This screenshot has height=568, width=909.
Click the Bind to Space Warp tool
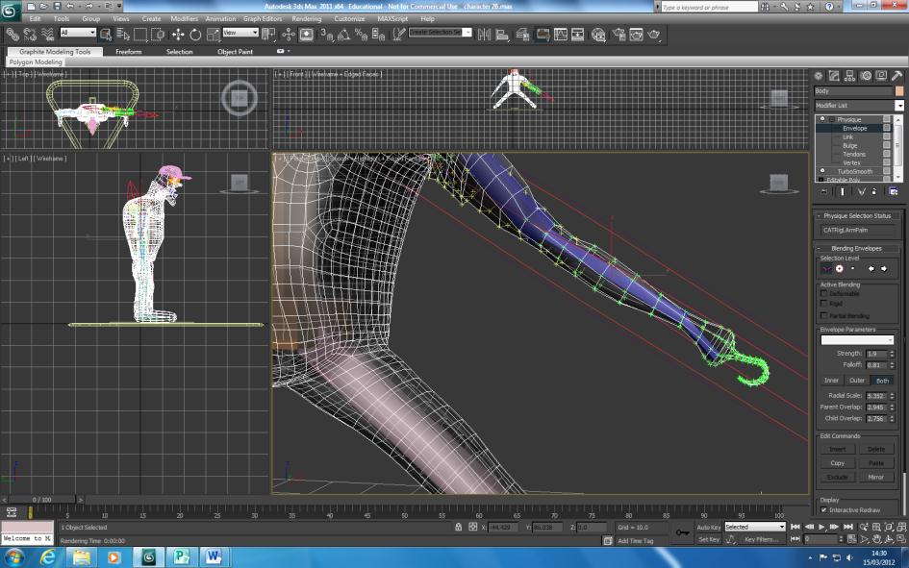(x=47, y=35)
